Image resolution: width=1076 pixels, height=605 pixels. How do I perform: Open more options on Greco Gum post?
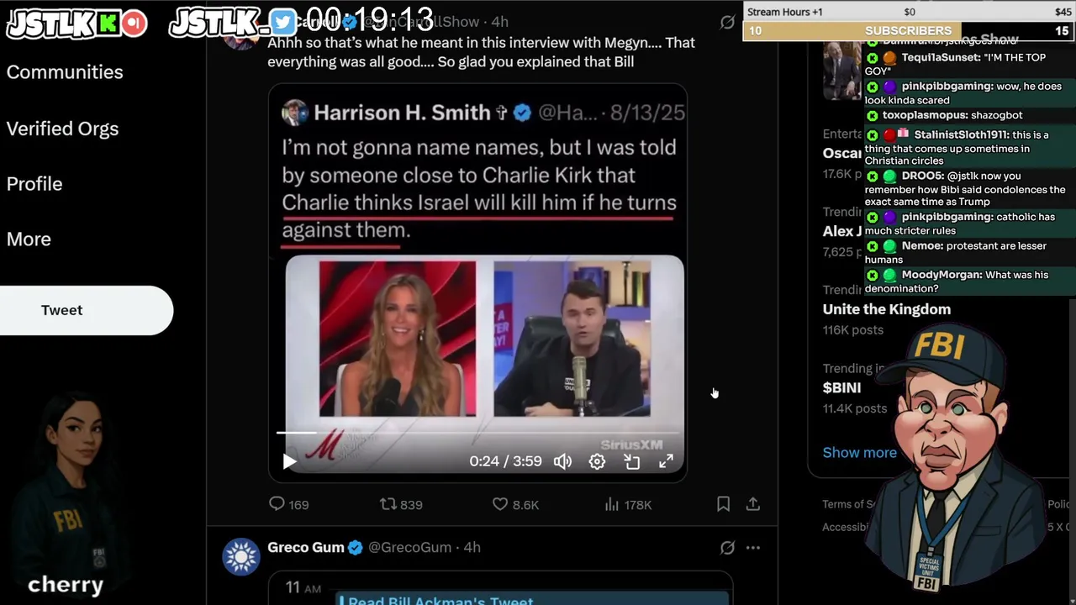point(753,548)
